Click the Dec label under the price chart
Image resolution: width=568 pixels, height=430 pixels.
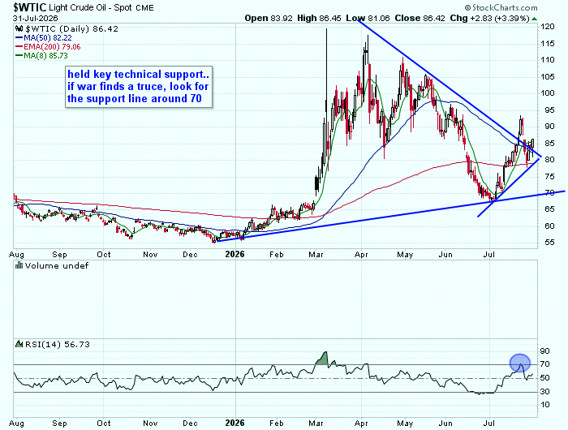tap(190, 255)
